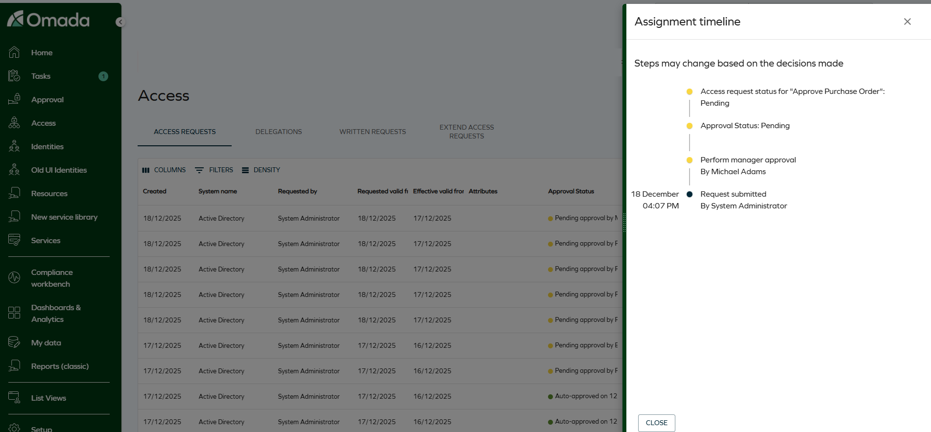This screenshot has height=432, width=931.
Task: Open the Dashboards & Analytics icon
Action: tap(14, 313)
